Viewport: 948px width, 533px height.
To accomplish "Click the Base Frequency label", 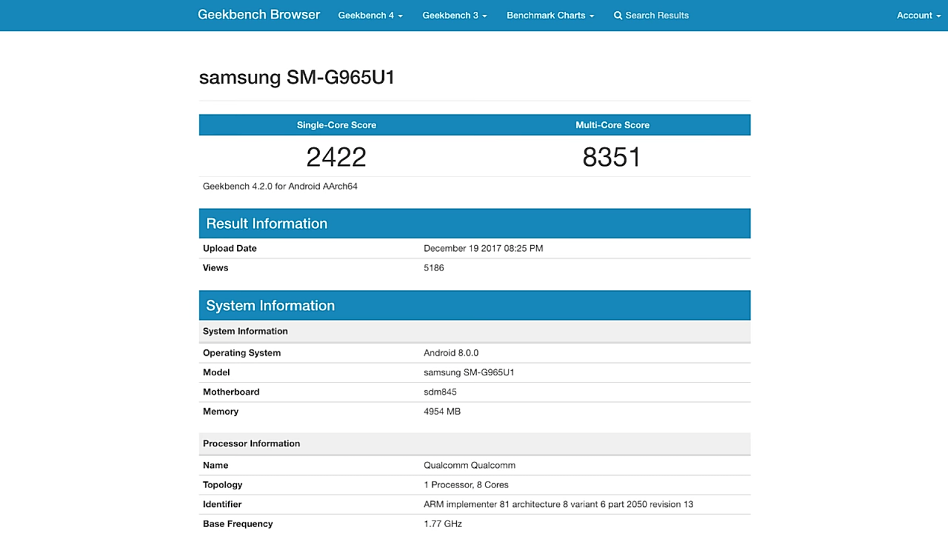I will click(238, 524).
